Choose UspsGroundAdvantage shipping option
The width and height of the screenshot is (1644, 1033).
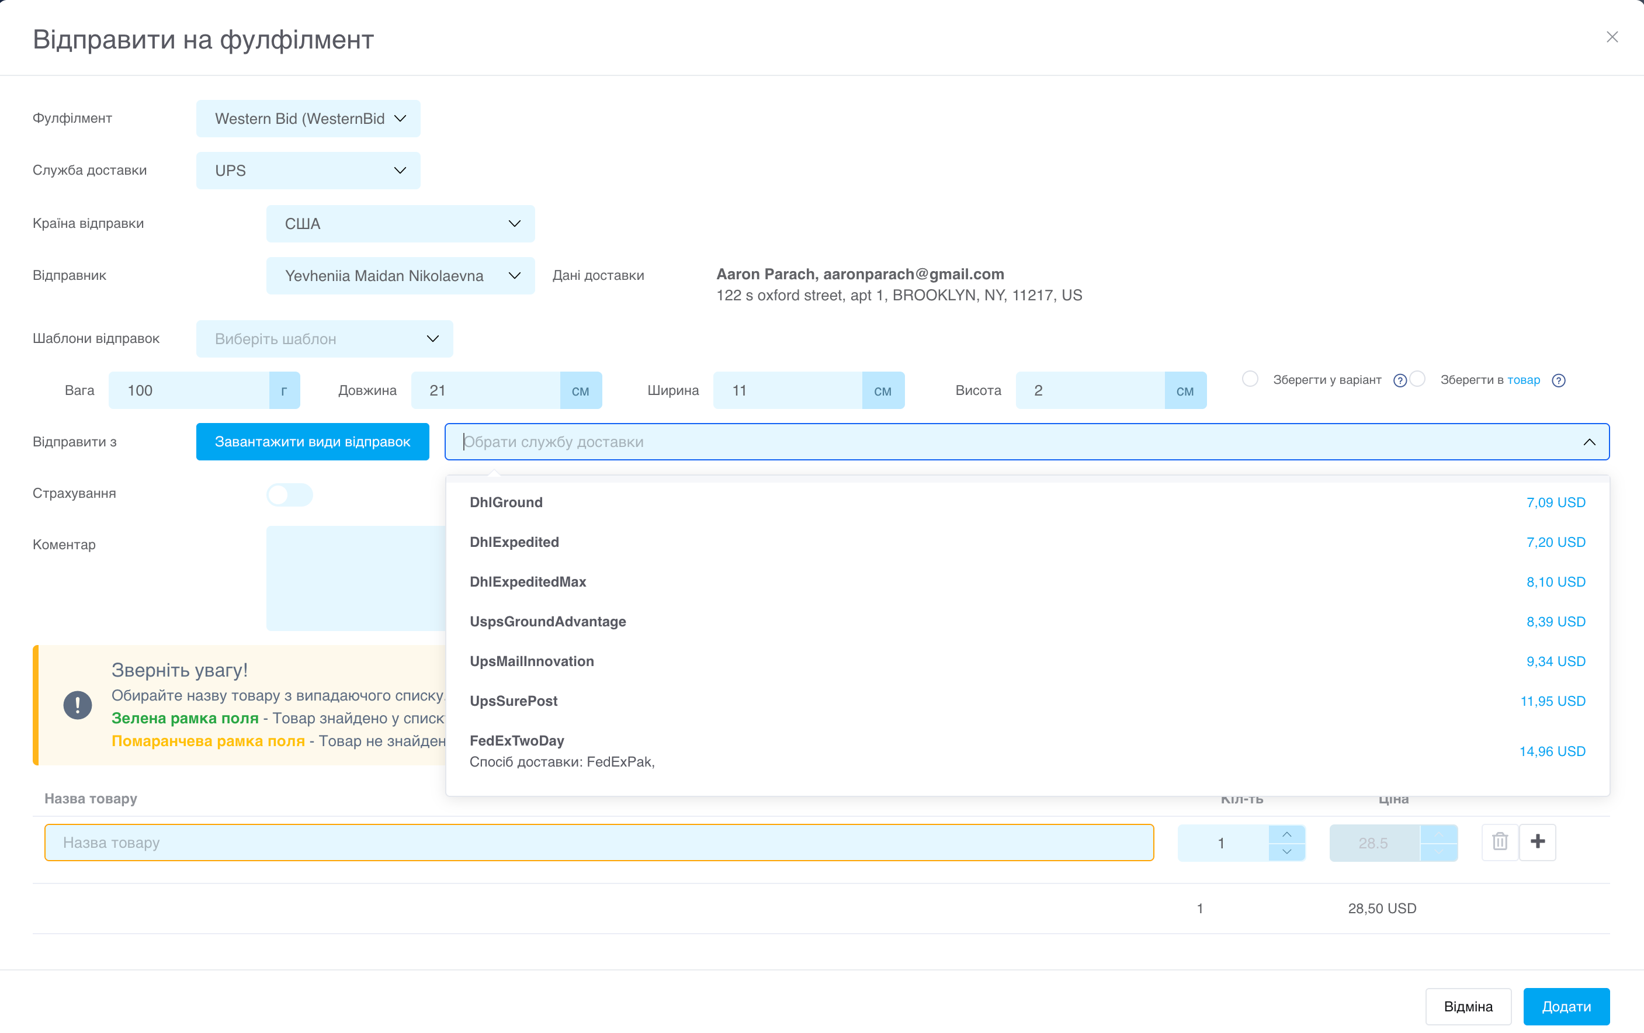click(x=1027, y=621)
